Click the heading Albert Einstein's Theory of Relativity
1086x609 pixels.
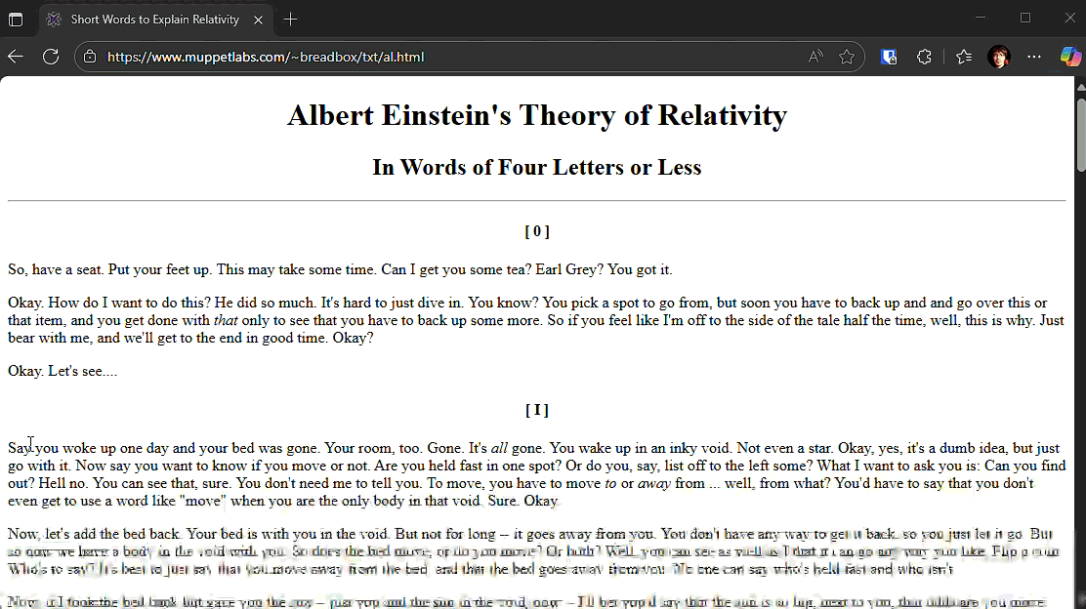pyautogui.click(x=537, y=115)
